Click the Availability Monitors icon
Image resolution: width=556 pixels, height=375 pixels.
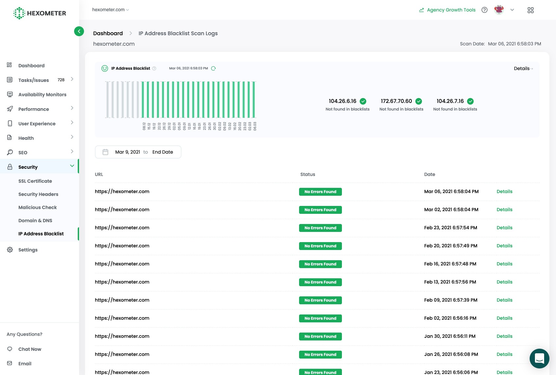point(10,94)
